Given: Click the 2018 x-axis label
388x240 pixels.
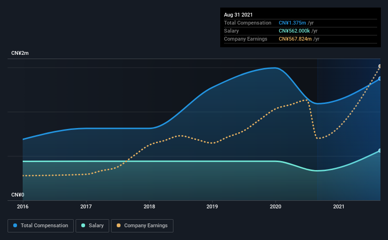Looking at the screenshot, I should click(x=149, y=206).
